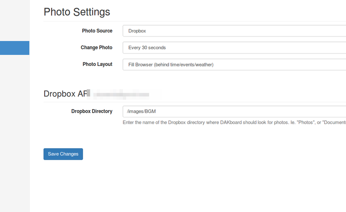346x212 pixels.
Task: Open the Photo Layout dropdown
Action: [x=234, y=65]
